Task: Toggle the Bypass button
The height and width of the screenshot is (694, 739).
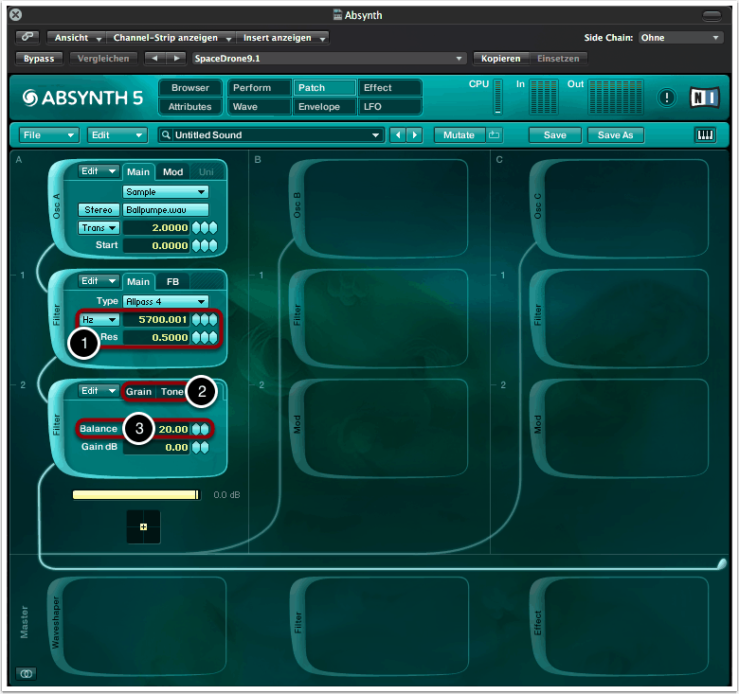Action: (39, 59)
